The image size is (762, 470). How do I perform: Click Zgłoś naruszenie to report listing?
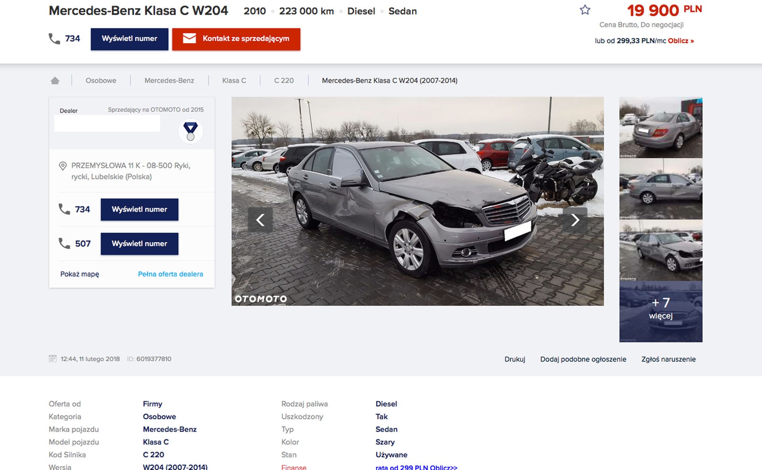point(668,359)
